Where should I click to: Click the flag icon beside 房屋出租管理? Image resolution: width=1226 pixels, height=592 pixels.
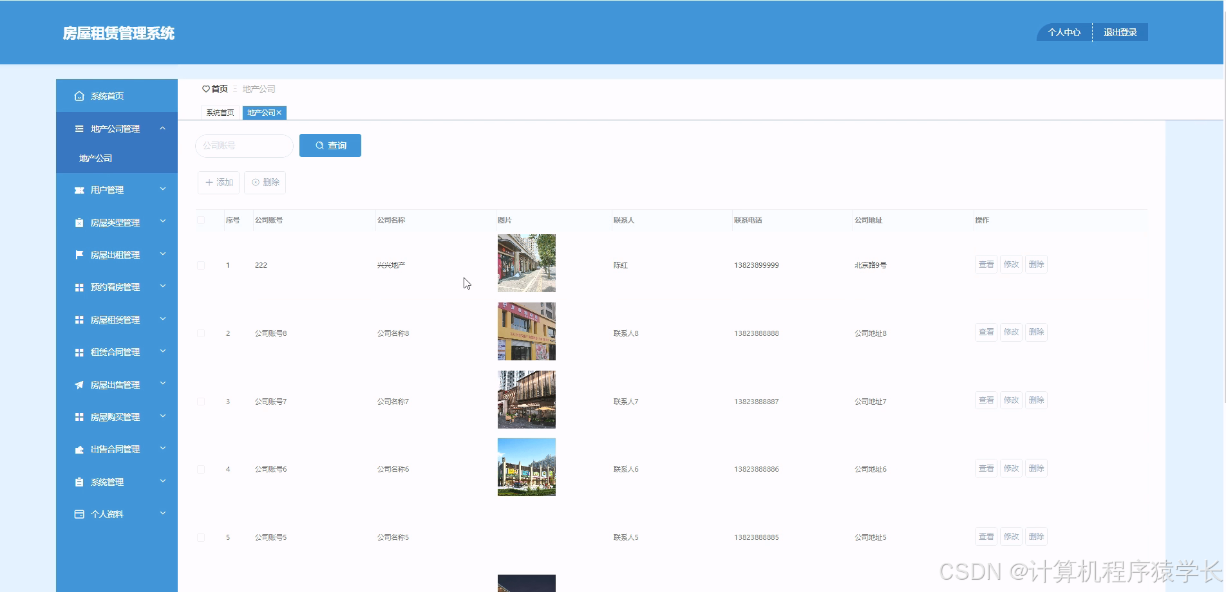[x=79, y=255]
